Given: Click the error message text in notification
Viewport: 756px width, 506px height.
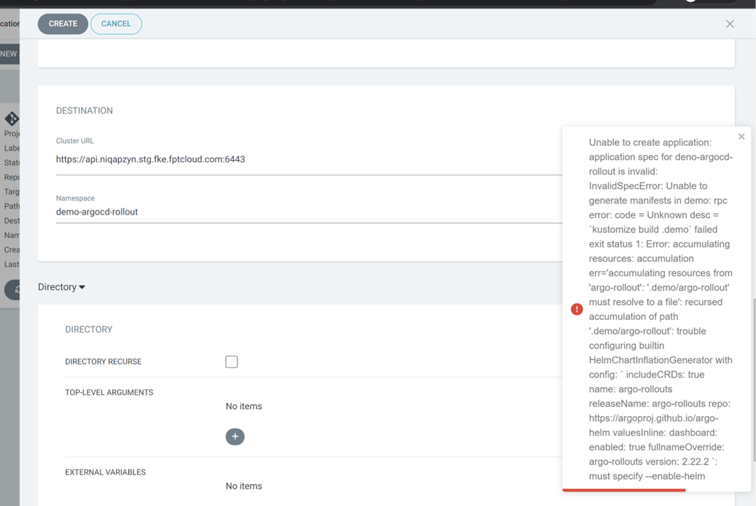Looking at the screenshot, I should (x=660, y=309).
